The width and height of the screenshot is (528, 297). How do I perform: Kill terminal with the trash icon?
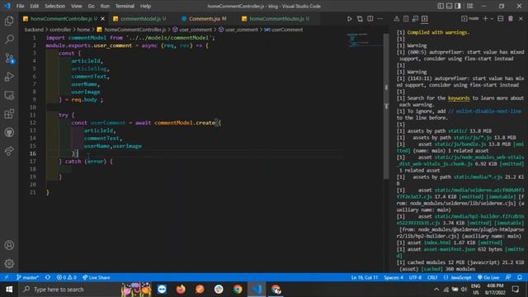click(x=511, y=19)
